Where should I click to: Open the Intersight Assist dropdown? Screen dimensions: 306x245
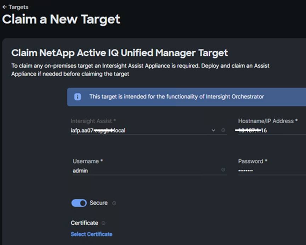pos(213,130)
